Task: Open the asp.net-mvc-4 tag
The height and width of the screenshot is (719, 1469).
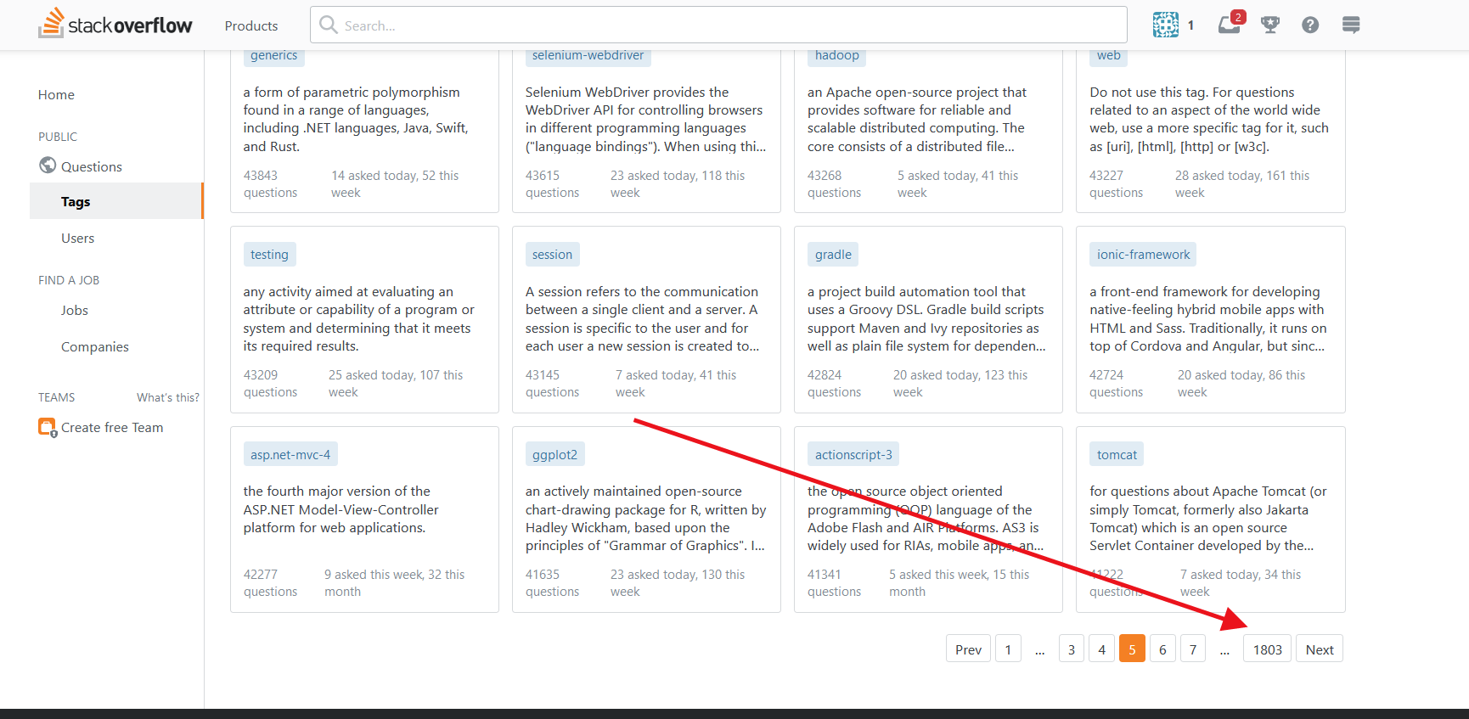Action: (290, 455)
